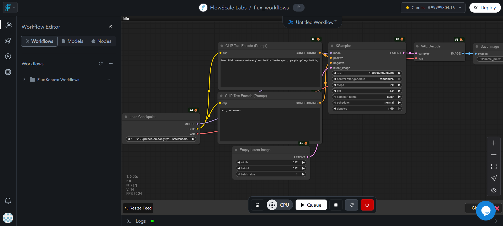
Task: Click the Queue button
Action: (x=311, y=205)
